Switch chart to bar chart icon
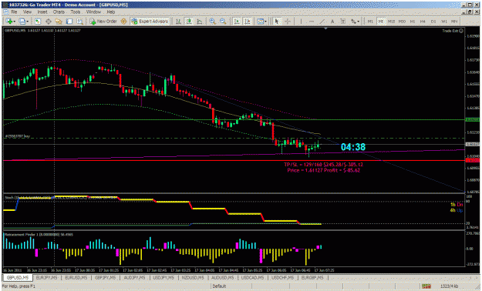This screenshot has width=482, height=291. (x=178, y=22)
